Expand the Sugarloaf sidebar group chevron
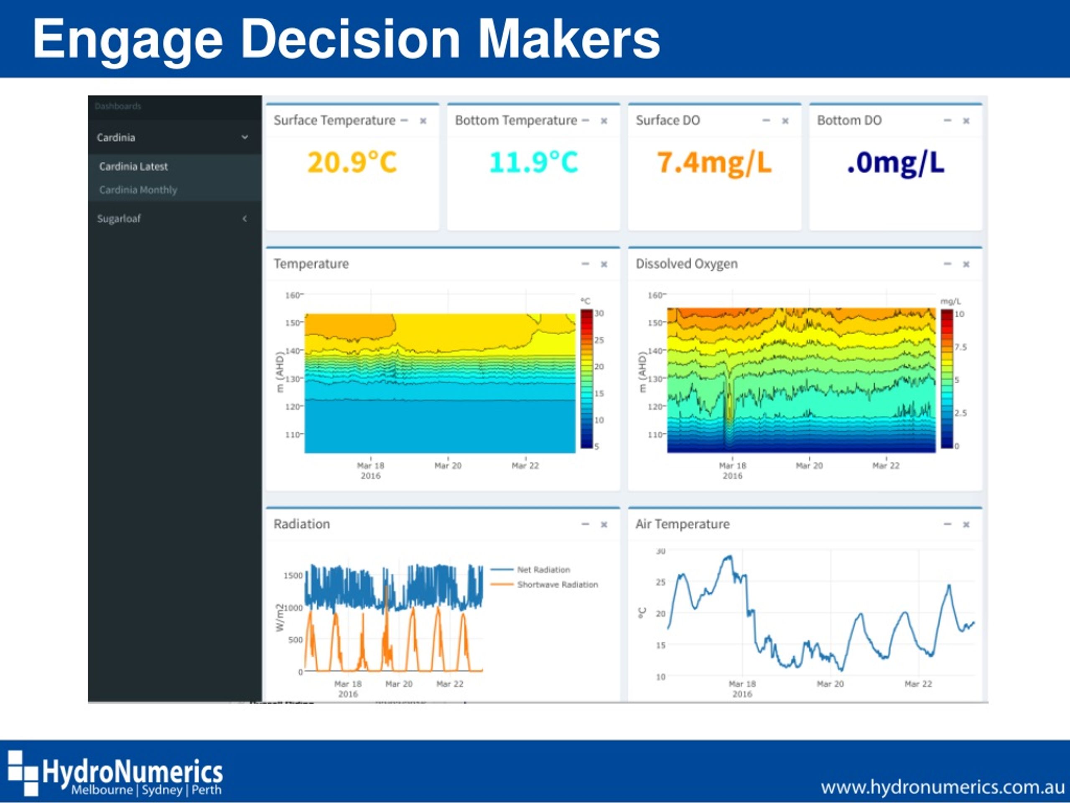Image resolution: width=1070 pixels, height=803 pixels. click(245, 219)
